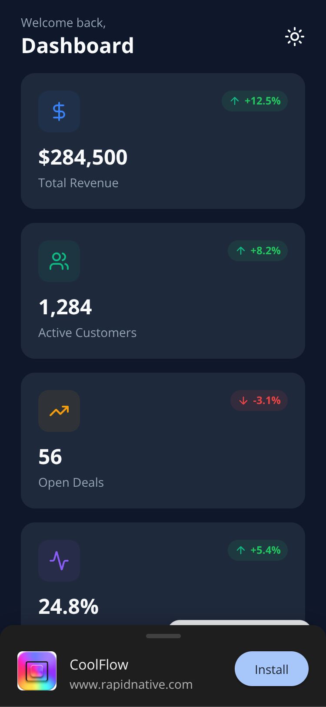Click the Dashboard heading
This screenshot has height=707, width=326.
77,46
